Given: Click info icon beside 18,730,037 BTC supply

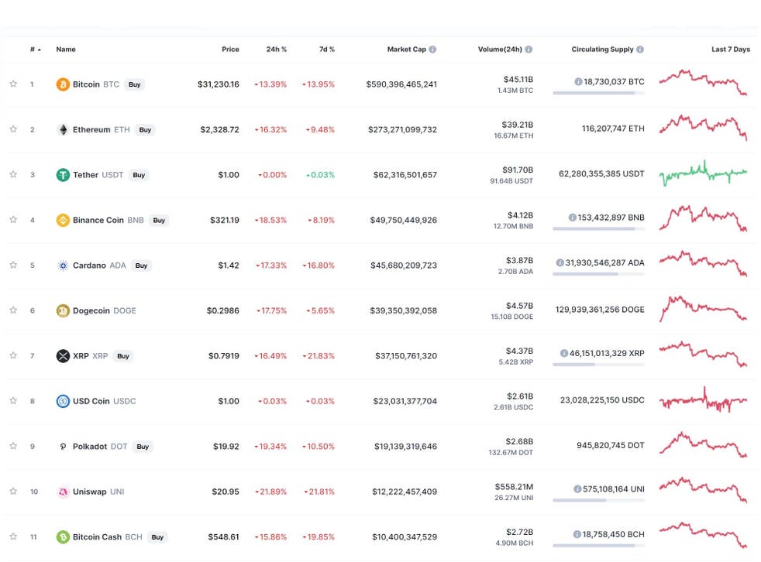Looking at the screenshot, I should click(x=578, y=81).
